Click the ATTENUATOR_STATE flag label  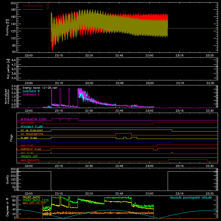[x=33, y=119]
